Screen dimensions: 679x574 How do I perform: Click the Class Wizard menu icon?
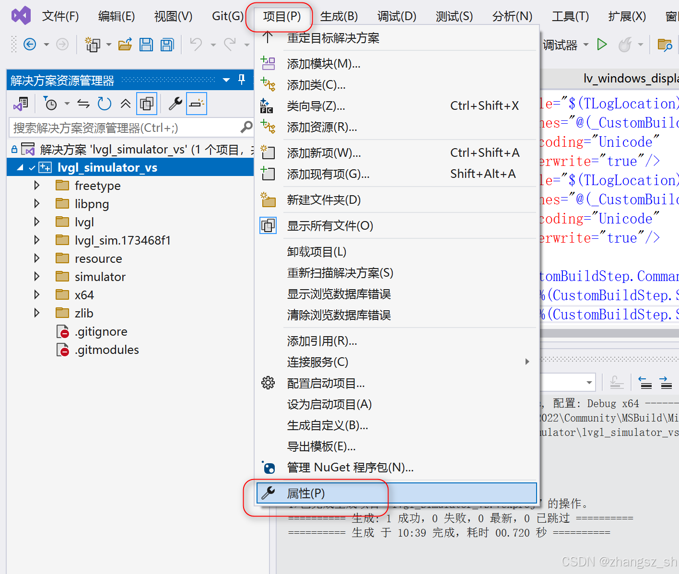pos(267,105)
